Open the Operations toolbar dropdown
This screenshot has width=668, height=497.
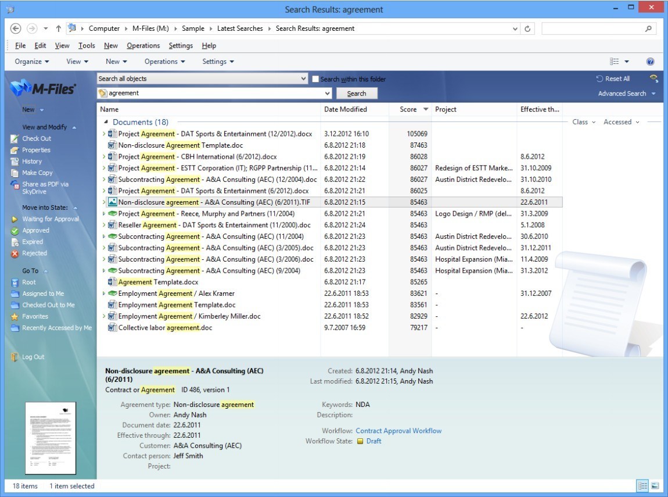coord(164,62)
